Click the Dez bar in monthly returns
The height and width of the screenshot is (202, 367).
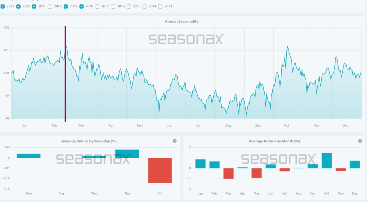pos(355,164)
